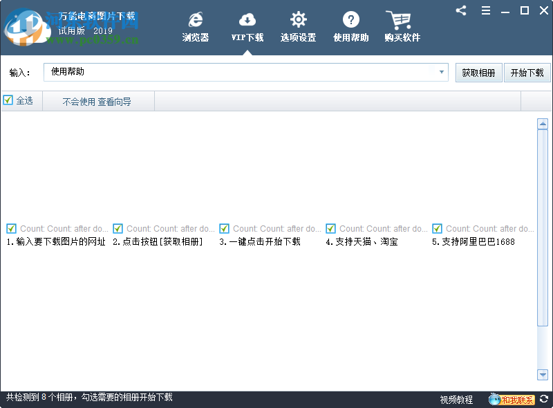Click status text 共检测到 8 个相册
Image resolution: width=553 pixels, height=408 pixels.
point(39,397)
